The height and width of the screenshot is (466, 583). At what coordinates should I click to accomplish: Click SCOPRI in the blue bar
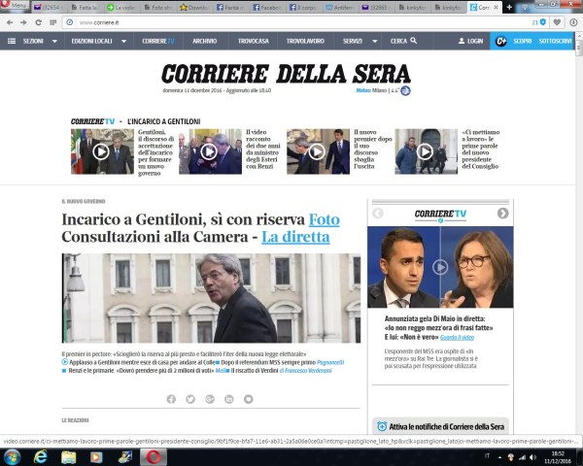click(523, 41)
